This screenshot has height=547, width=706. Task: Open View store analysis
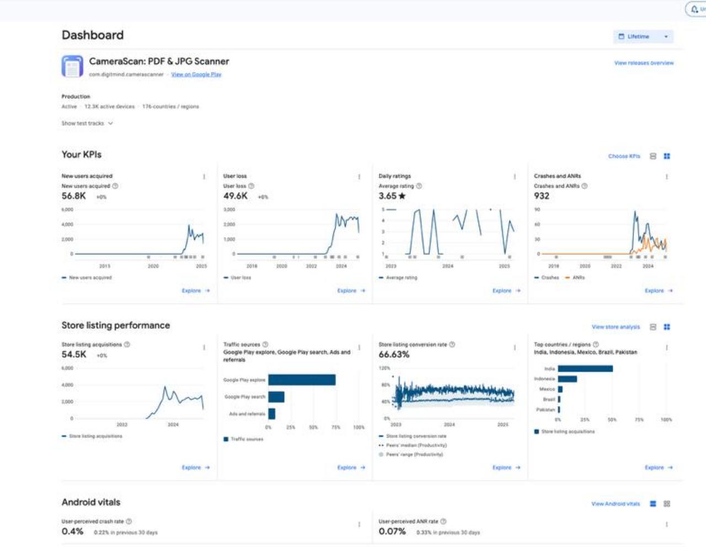[x=616, y=327]
